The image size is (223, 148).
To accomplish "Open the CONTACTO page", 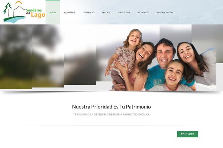I will 143,13.
